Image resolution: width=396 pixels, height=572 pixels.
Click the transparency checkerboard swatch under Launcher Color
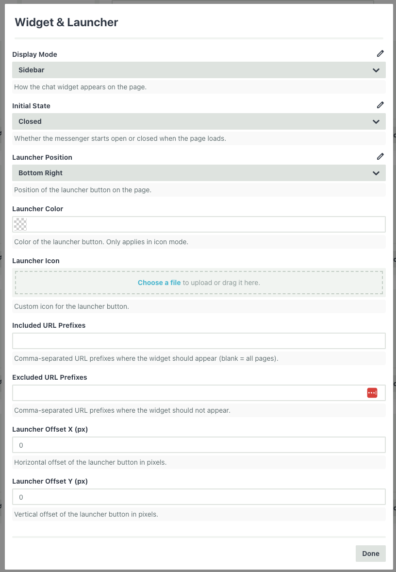click(19, 224)
